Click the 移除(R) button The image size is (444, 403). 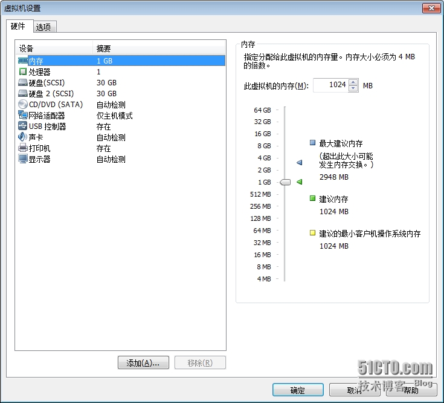tap(200, 362)
